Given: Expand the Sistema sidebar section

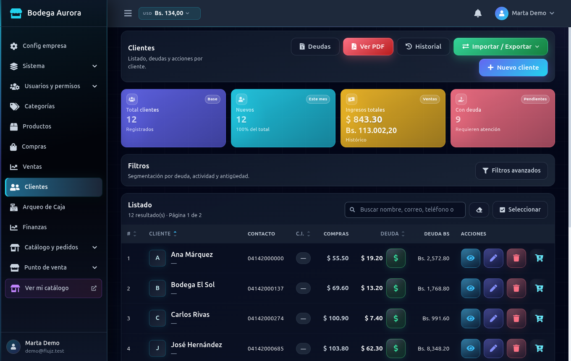Looking at the screenshot, I should click(x=54, y=66).
